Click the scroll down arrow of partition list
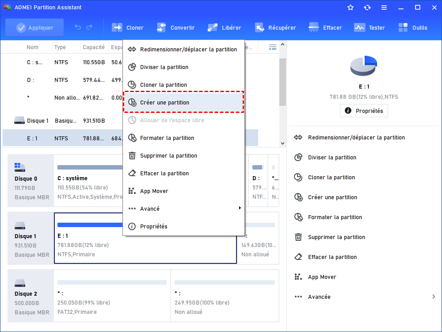Image resolution: width=442 pixels, height=332 pixels. coord(283,143)
